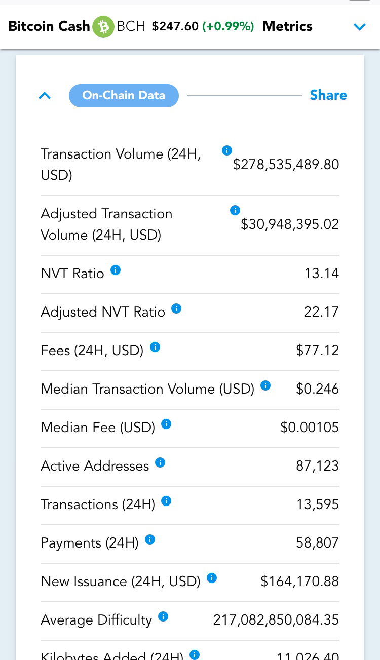Click the Share link

pos(328,95)
